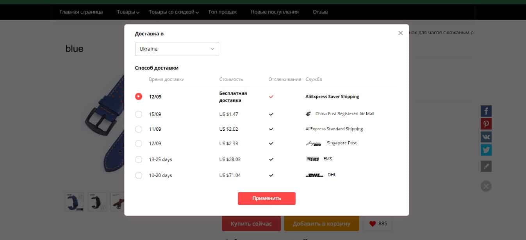Close the delivery dialog with X
The height and width of the screenshot is (240, 526).
pyautogui.click(x=400, y=33)
